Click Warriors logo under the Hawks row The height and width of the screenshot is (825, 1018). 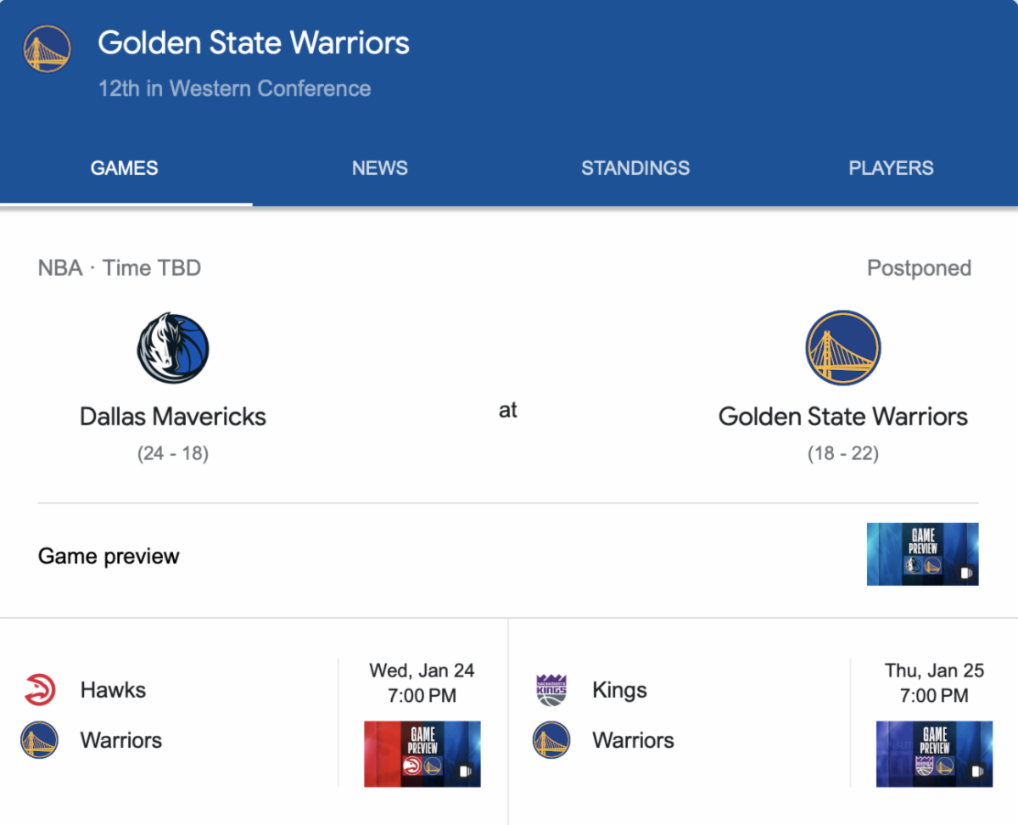click(39, 740)
